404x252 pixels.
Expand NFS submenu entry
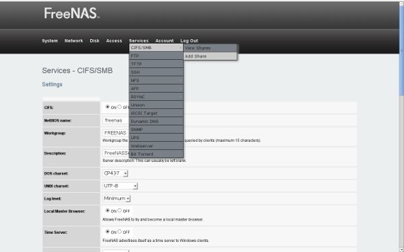(156, 81)
